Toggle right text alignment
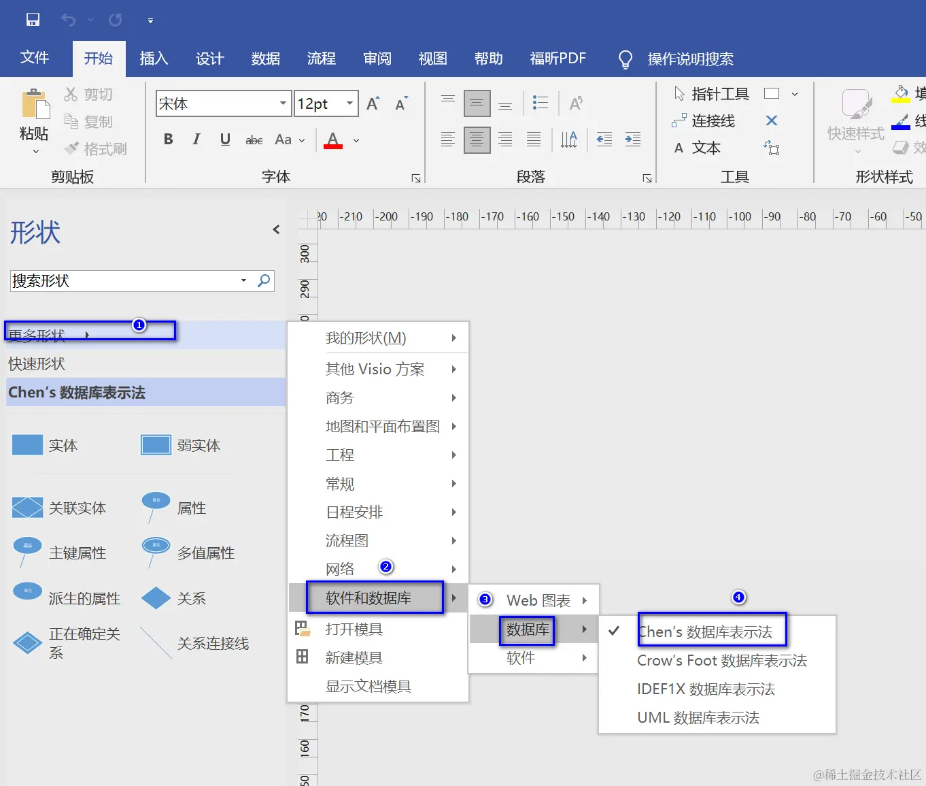 tap(505, 140)
